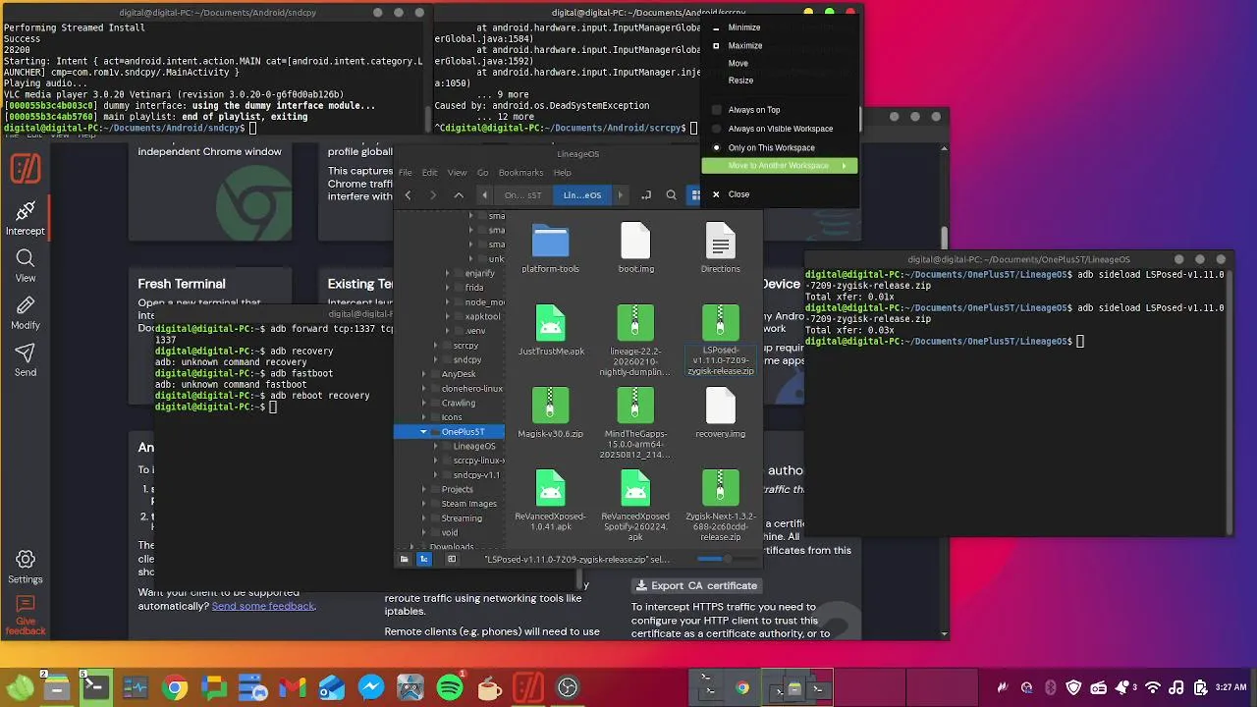Screen dimensions: 1257x707
Task: Click the Linux Mint menu button
Action: pyautogui.click(x=18, y=688)
